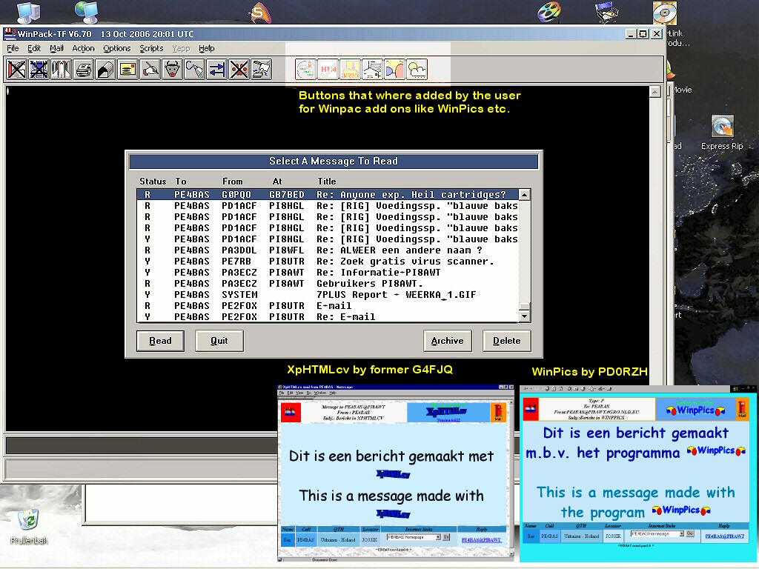Screen dimensions: 759x569
Task: Click the Internet links dropdown in XpHTMLcv window
Action: [414, 537]
